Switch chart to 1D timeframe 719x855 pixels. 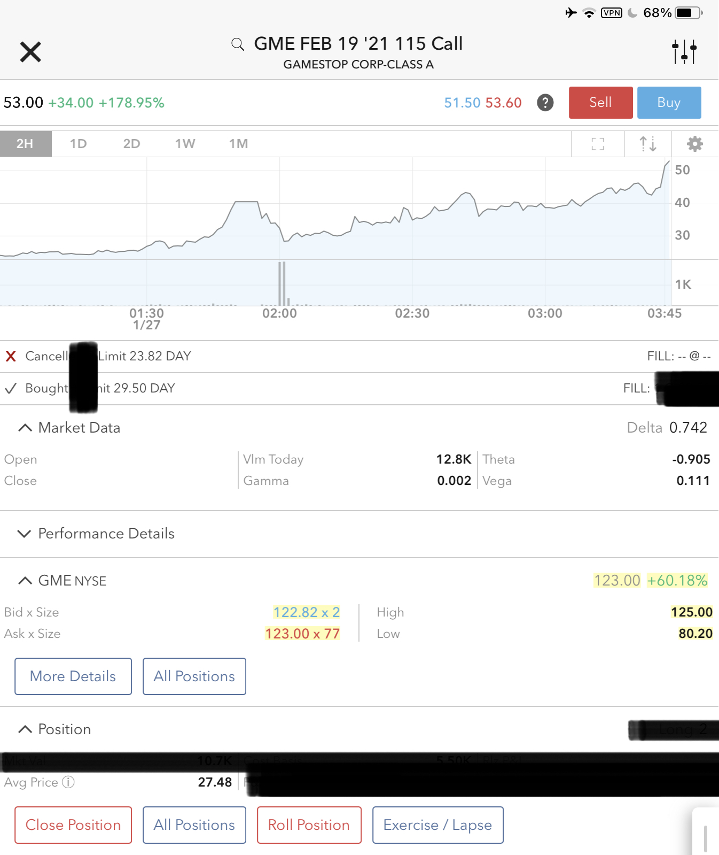(78, 144)
